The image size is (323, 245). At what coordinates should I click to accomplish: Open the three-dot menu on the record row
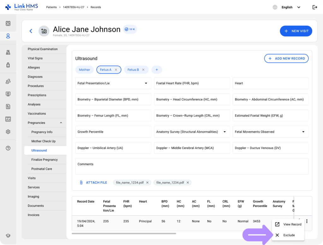(x=307, y=221)
